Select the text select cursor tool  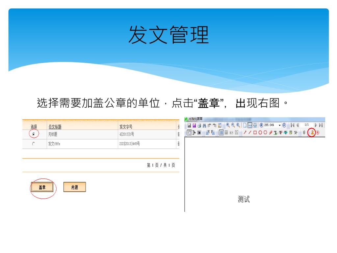(x=194, y=132)
